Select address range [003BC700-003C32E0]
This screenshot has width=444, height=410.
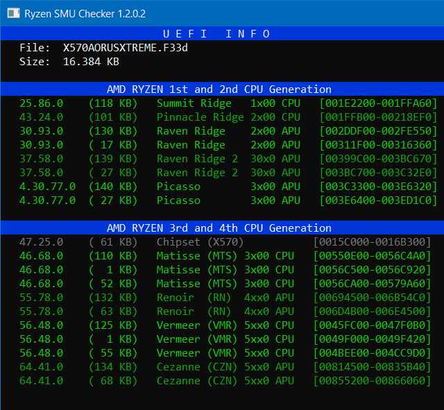pyautogui.click(x=378, y=173)
